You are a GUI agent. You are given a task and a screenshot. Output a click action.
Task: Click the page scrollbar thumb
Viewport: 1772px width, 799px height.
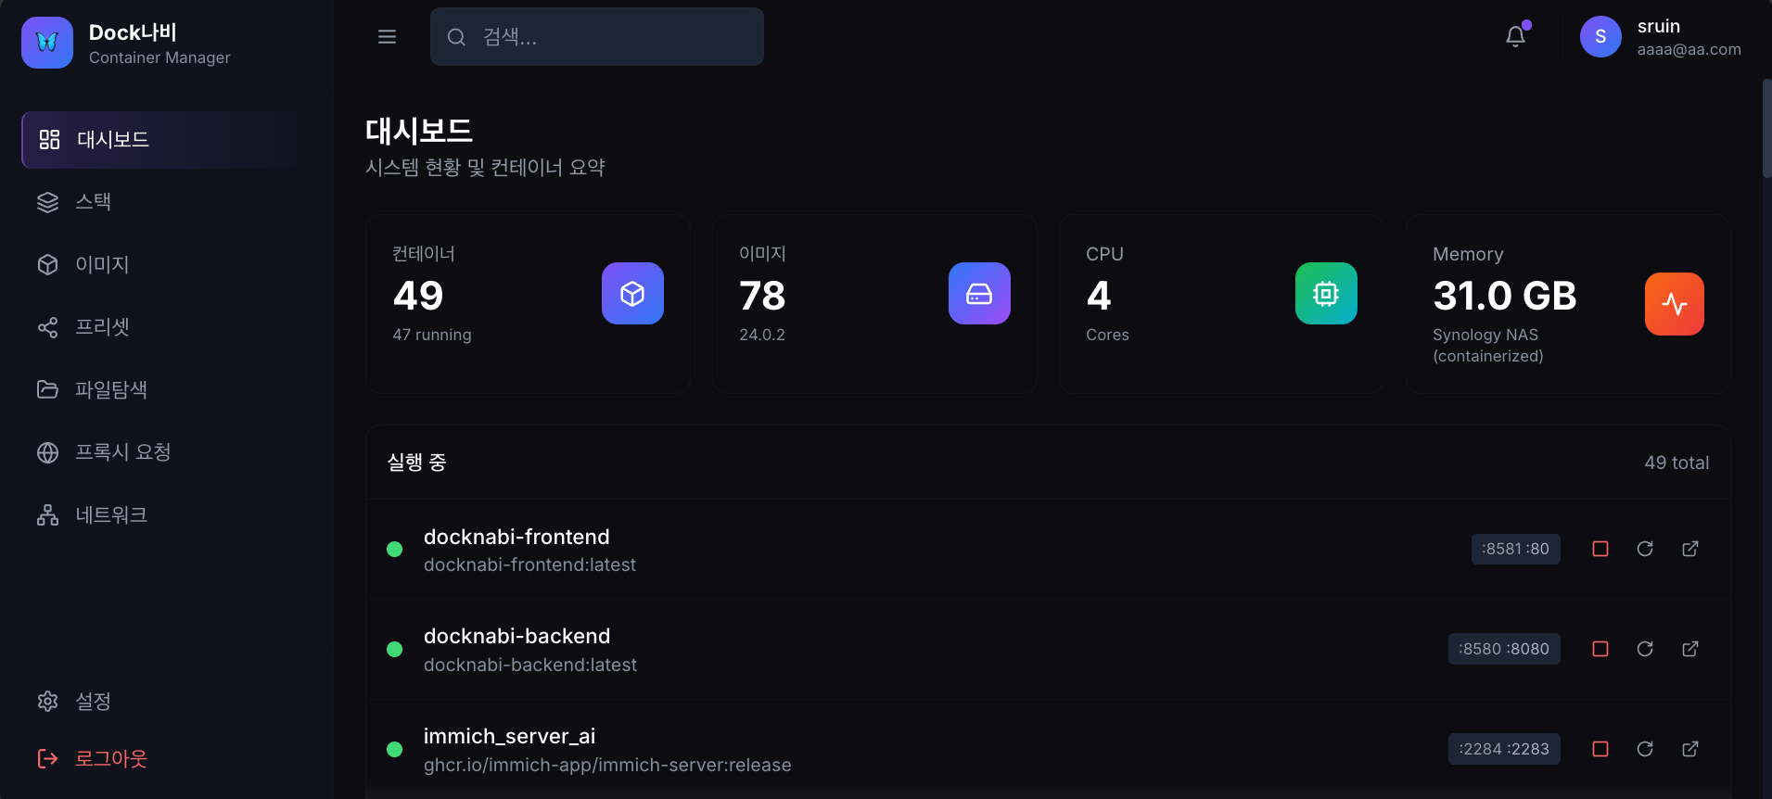1766,128
